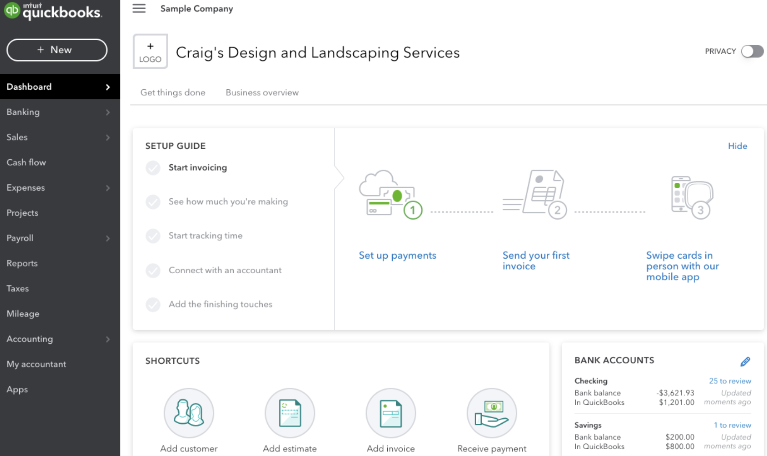Click the Checking account name
This screenshot has height=456, width=767.
click(591, 381)
